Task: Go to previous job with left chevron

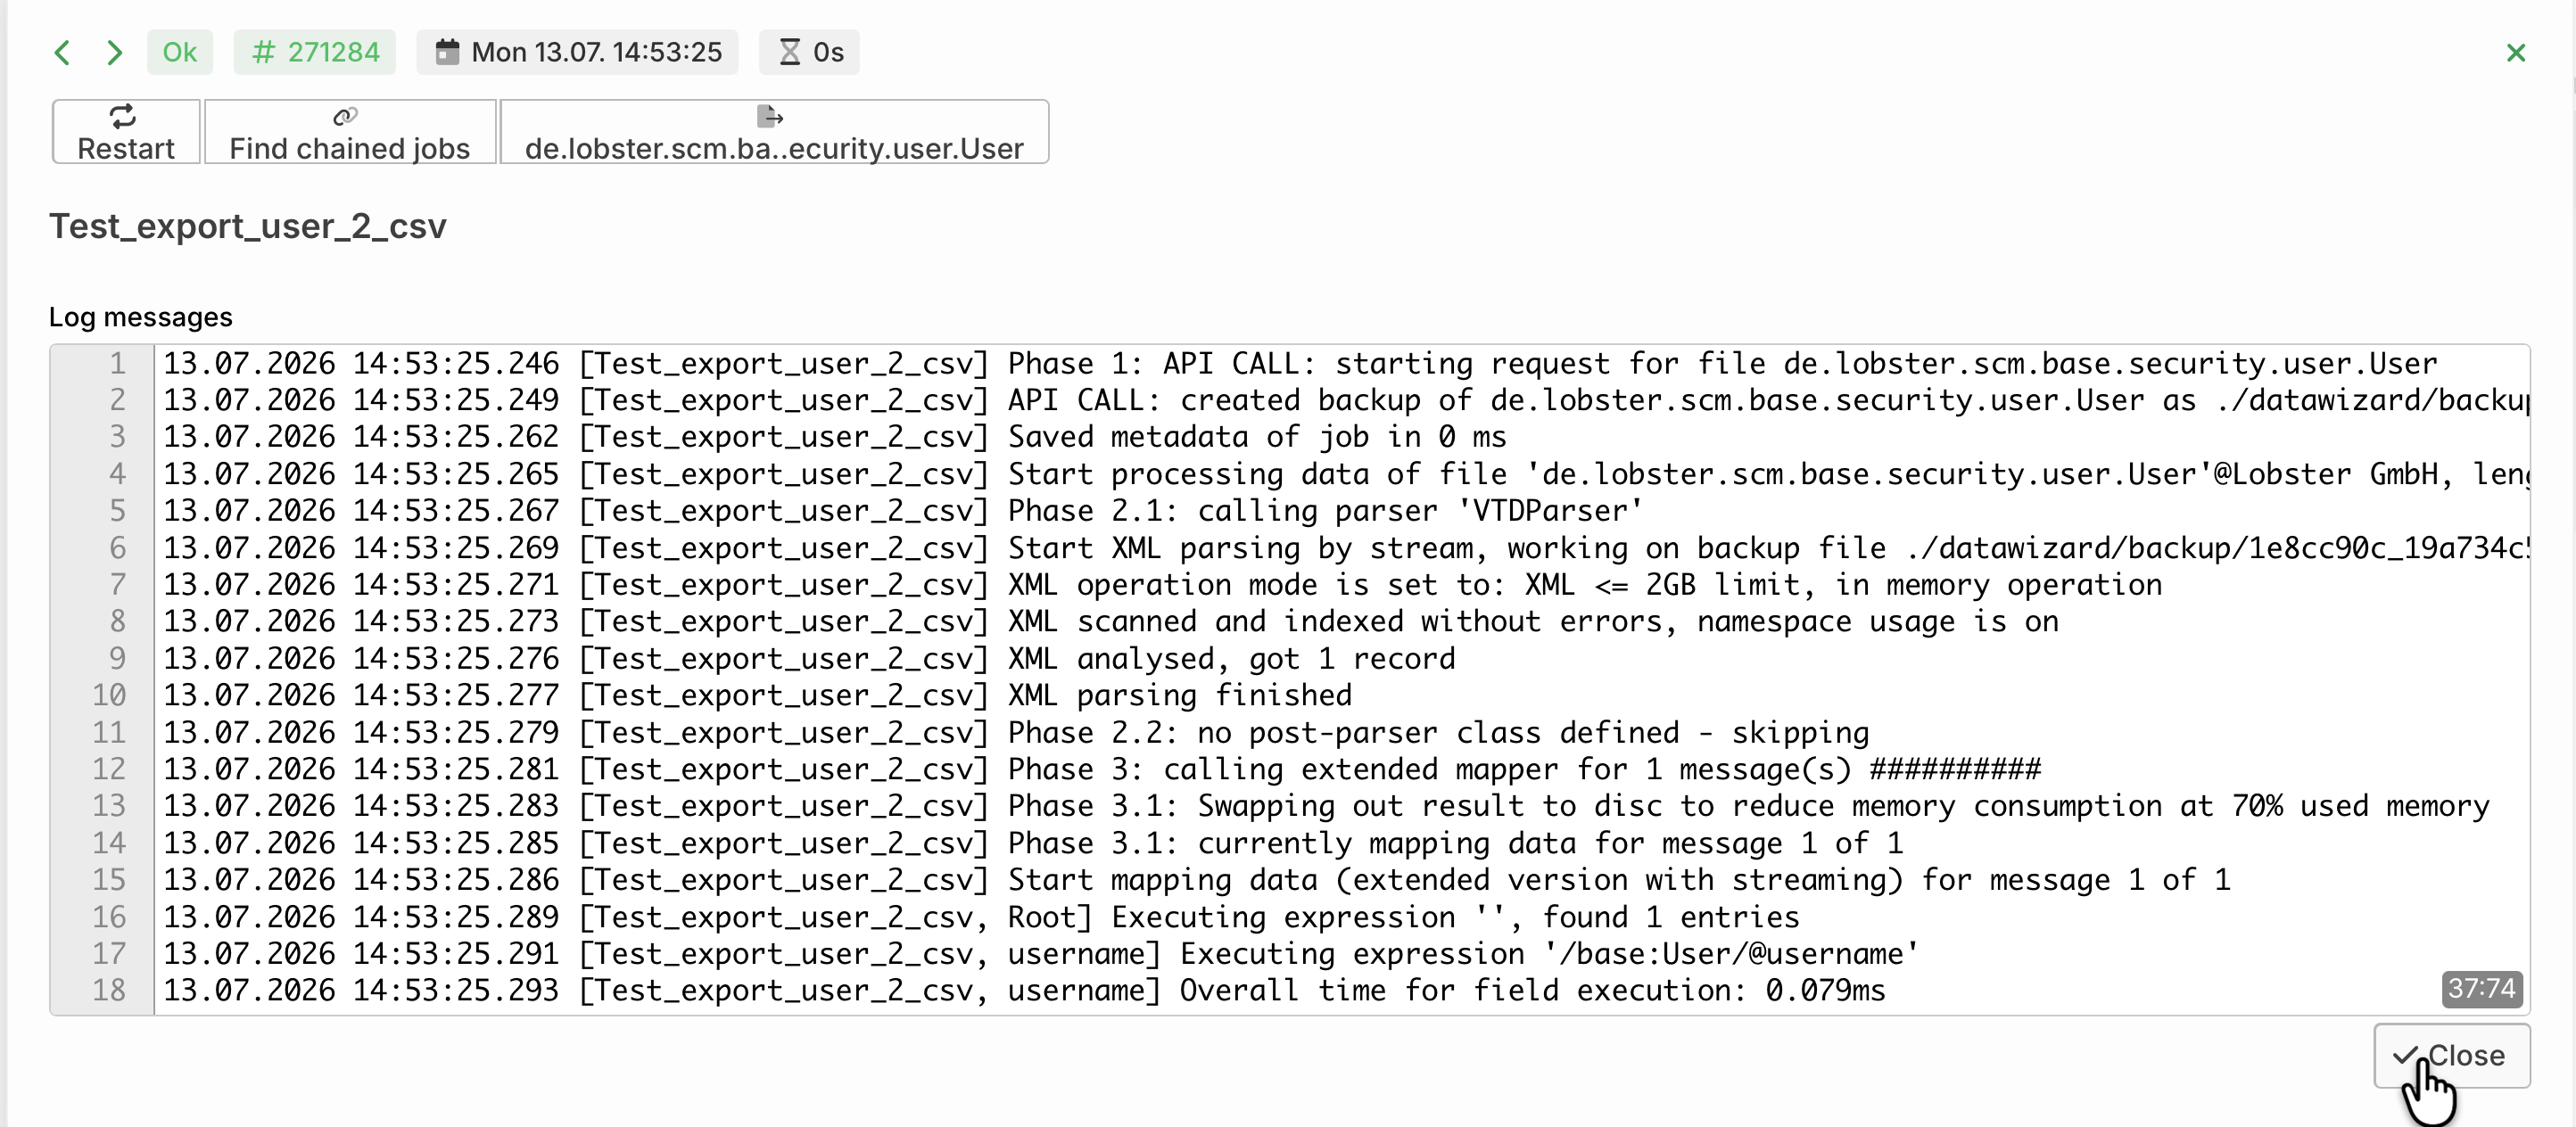Action: tap(62, 52)
